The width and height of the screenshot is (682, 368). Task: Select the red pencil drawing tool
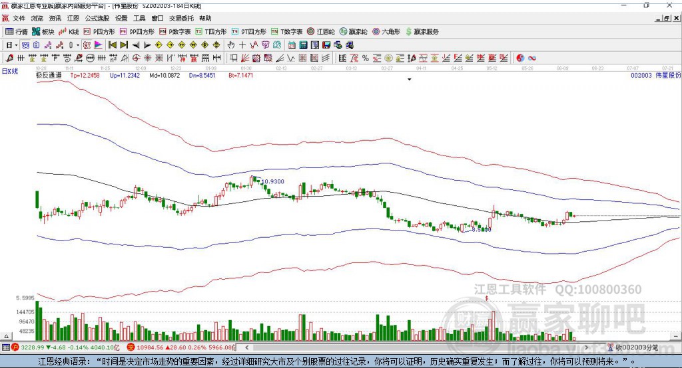pos(9,58)
